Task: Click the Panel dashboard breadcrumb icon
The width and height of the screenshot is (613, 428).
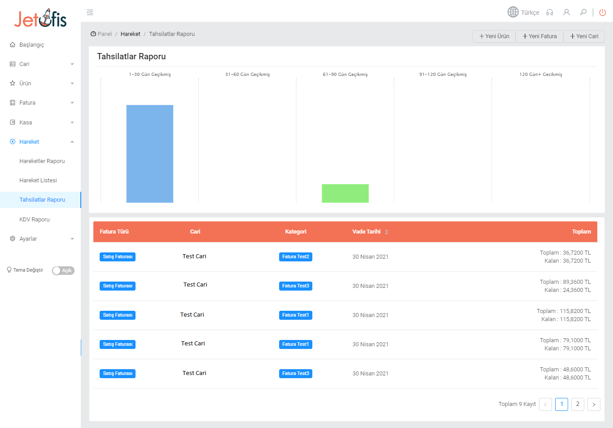Action: click(93, 34)
